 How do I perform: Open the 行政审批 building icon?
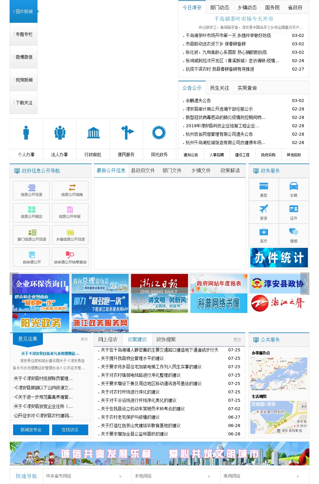(93, 133)
